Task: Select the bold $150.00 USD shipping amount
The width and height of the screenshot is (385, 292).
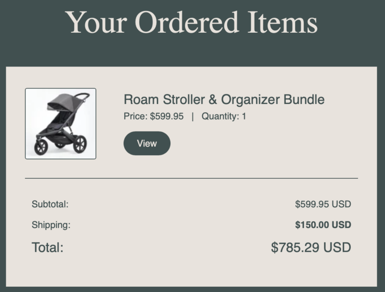Action: [x=323, y=225]
